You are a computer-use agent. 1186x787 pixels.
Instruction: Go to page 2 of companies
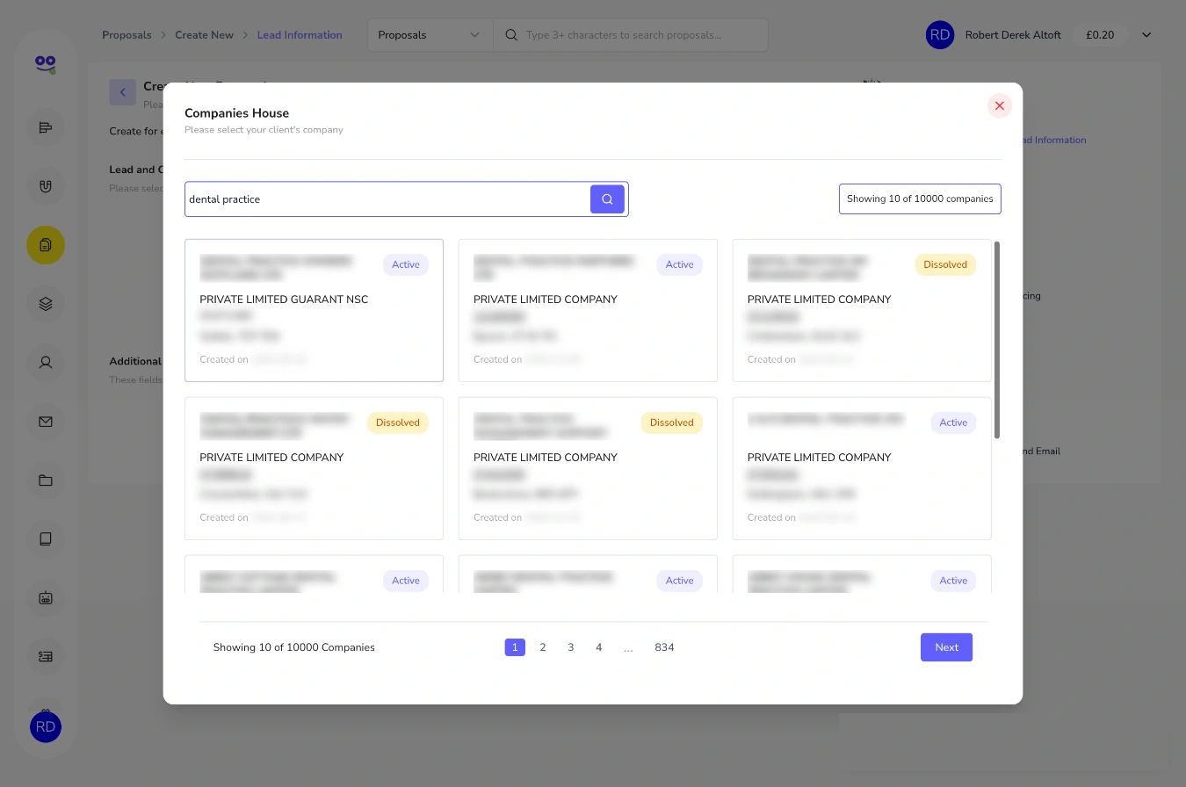point(543,647)
